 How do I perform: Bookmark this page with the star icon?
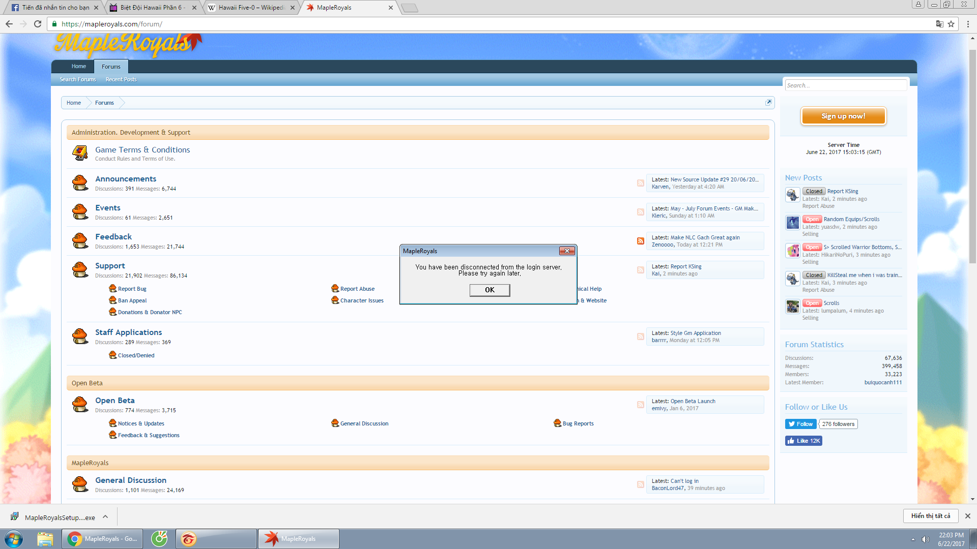click(x=951, y=24)
